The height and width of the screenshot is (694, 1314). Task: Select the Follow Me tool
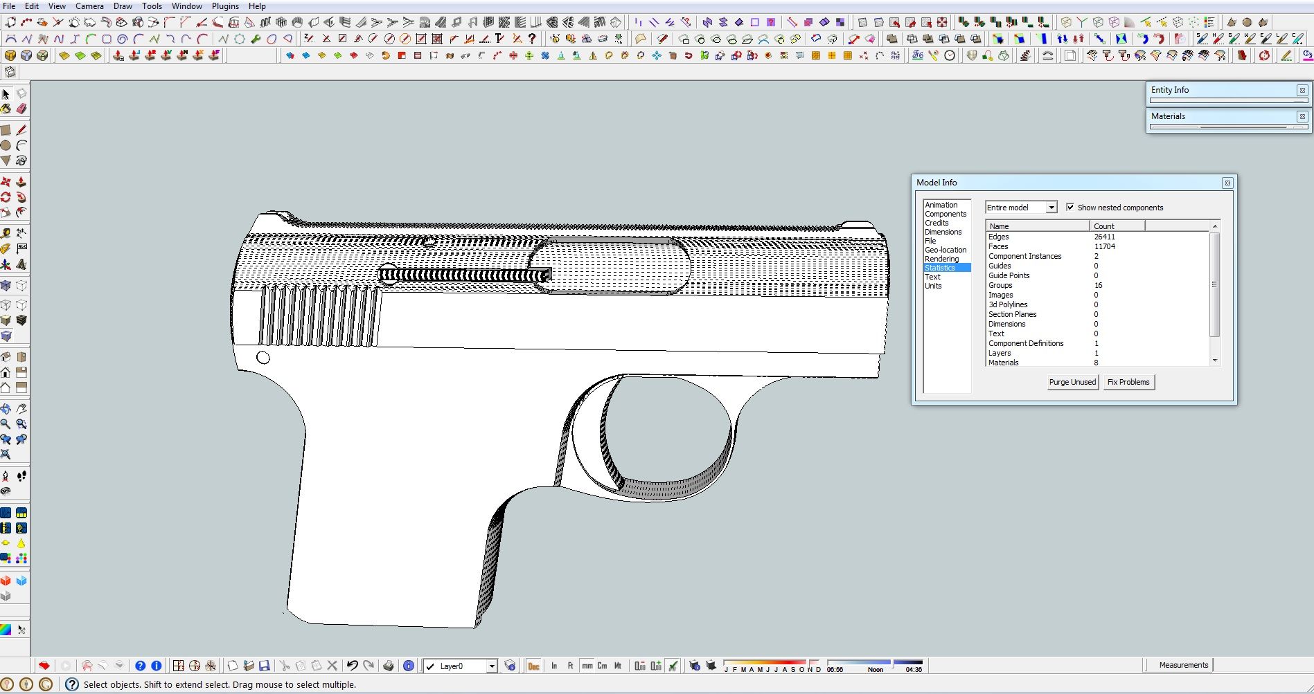21,197
